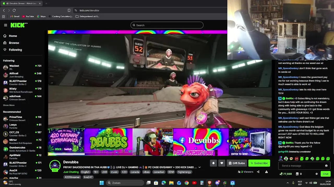This screenshot has height=187, width=334.
Task: Click the 18+ tag
Action: (96, 172)
